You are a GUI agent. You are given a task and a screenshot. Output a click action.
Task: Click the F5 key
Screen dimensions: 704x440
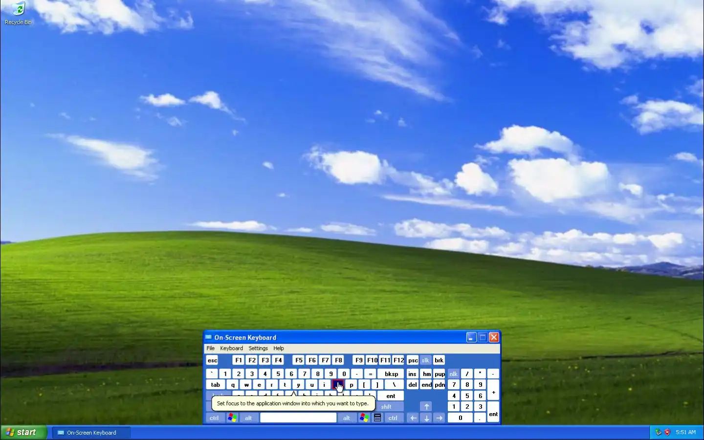[299, 360]
